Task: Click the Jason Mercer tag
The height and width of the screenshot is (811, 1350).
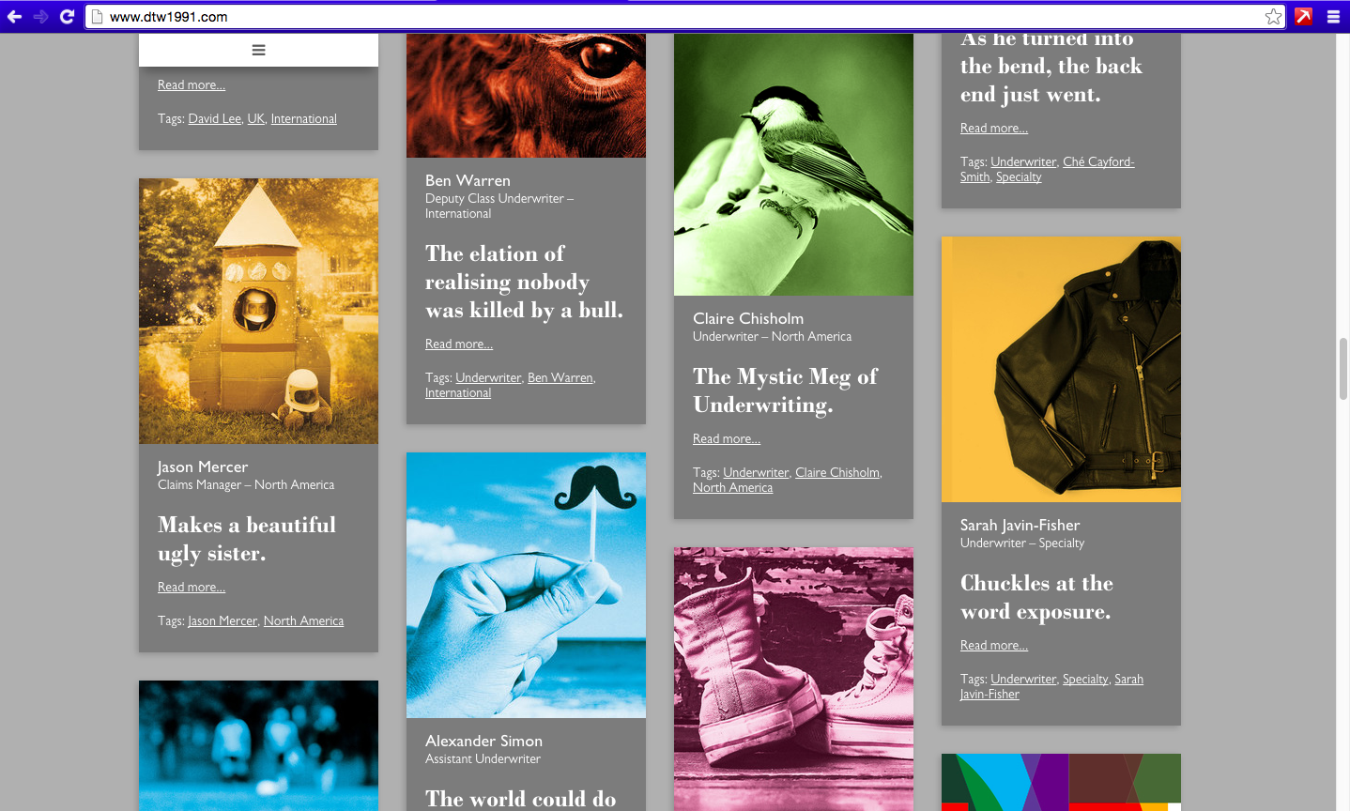Action: coord(222,621)
